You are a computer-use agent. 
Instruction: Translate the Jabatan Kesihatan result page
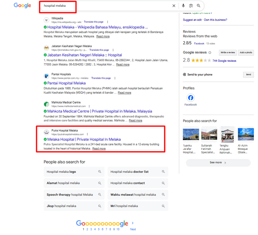pos(99,50)
